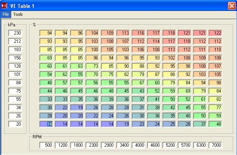Screen dimensions: 237x155
Task: Select the 55 kPa bin field
Action: click(x=15, y=99)
